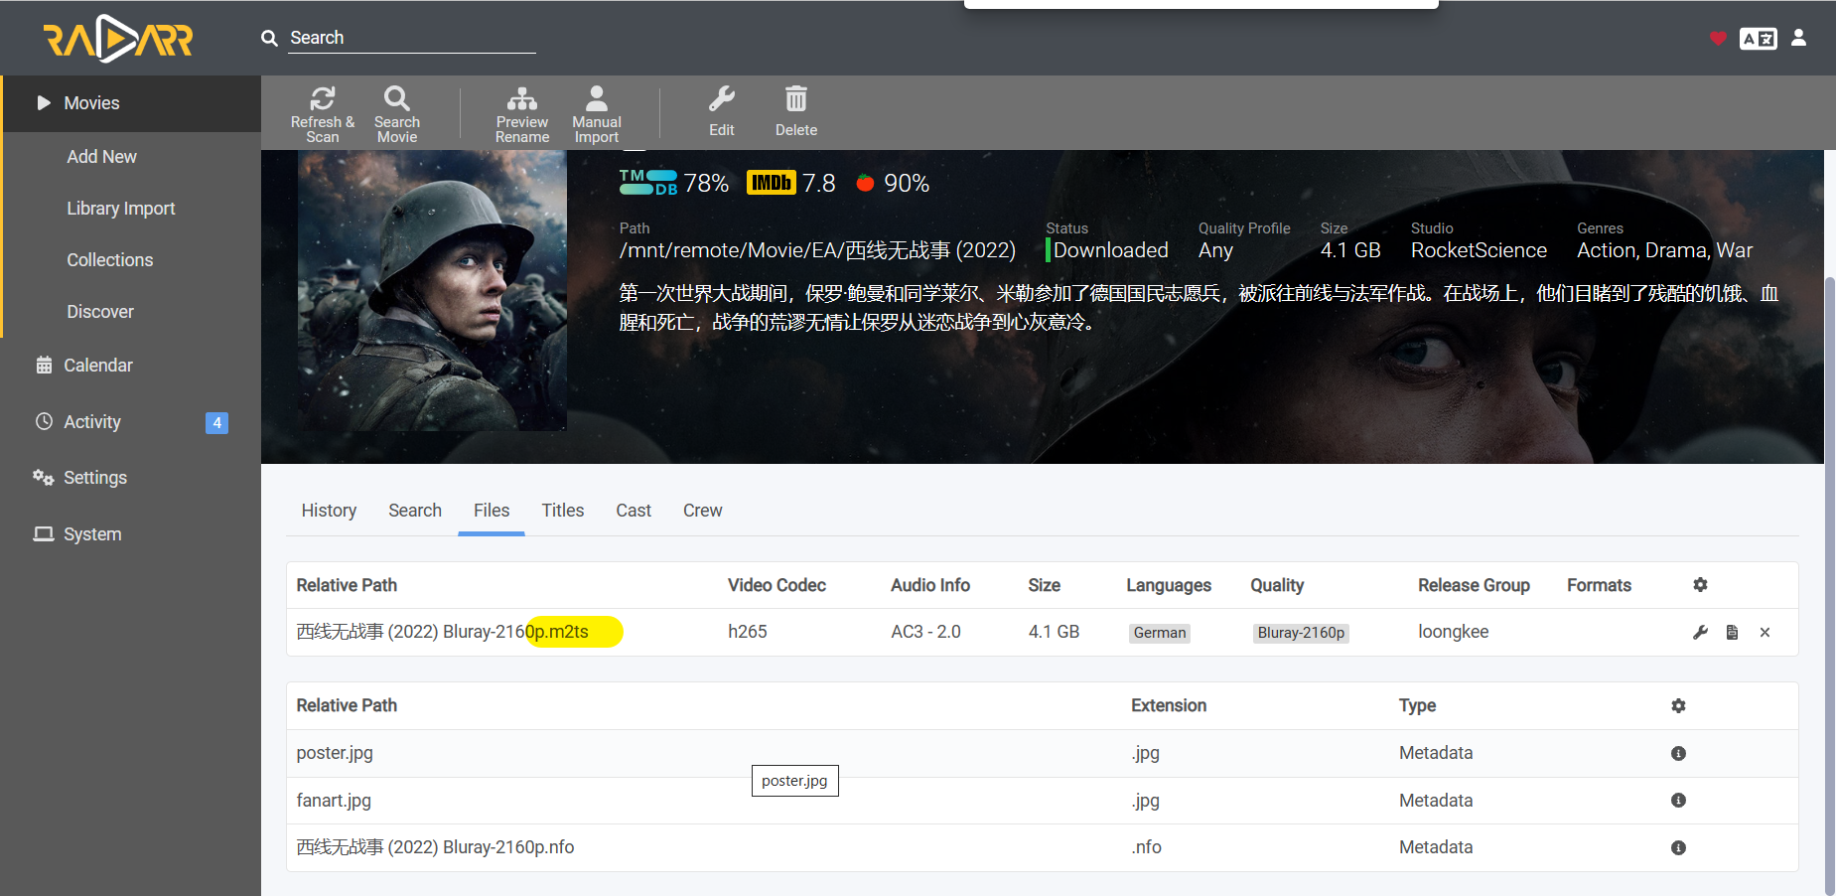Screen dimensions: 1836x896
Task: Delete the movie file with the X icon
Action: (x=1765, y=632)
